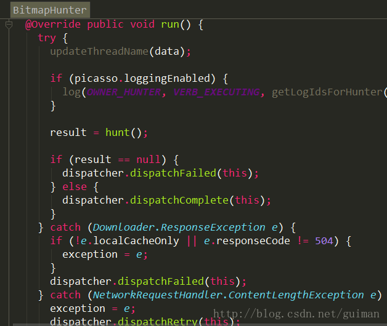Click the try keyword
The height and width of the screenshot is (326, 387).
point(47,38)
